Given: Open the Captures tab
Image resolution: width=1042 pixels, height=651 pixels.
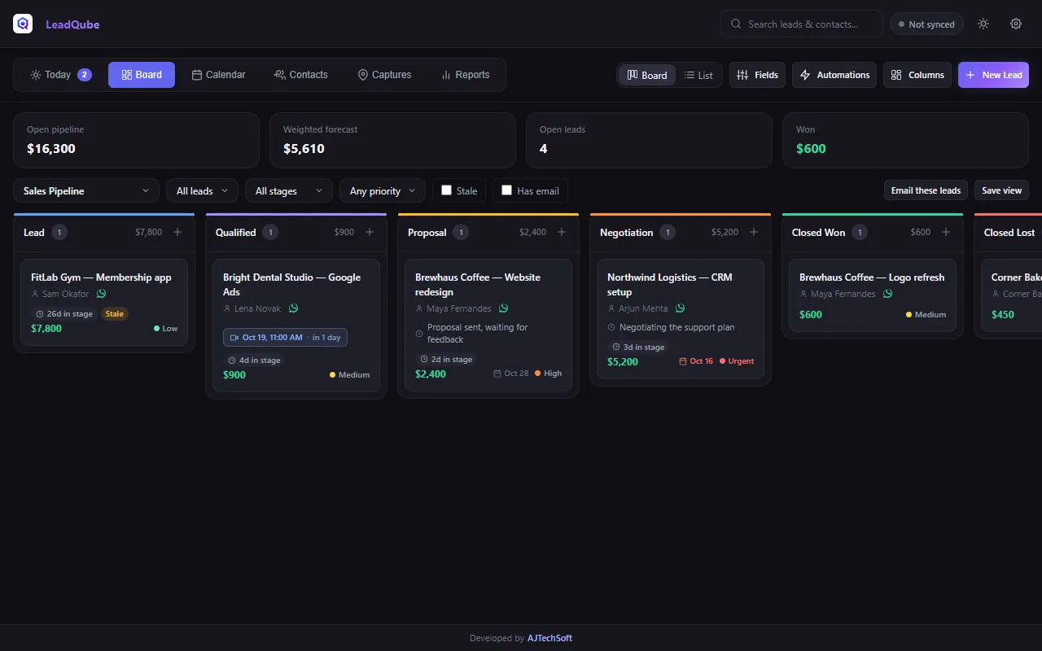Looking at the screenshot, I should [384, 75].
